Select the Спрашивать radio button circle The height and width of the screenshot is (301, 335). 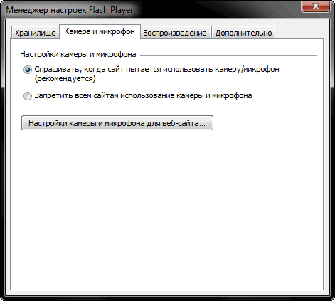[28, 70]
